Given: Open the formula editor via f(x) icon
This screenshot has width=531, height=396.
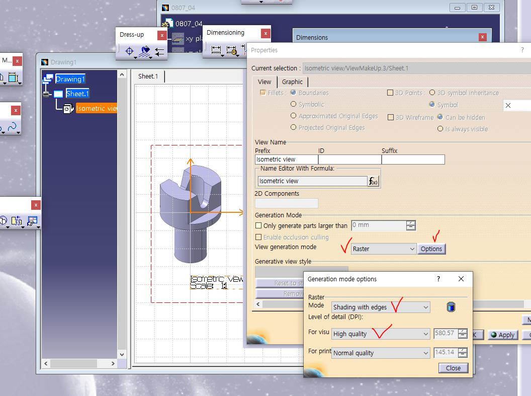Looking at the screenshot, I should [373, 181].
